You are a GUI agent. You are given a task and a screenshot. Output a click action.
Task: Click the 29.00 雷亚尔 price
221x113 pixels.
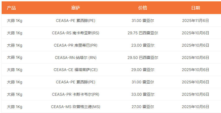pyautogui.click(x=143, y=70)
